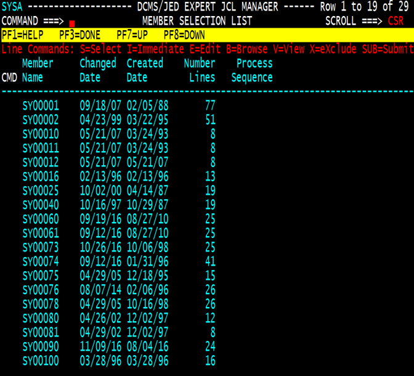Viewport: 414px width, 376px height.
Task: Click changed date 09/18/07
Action: click(x=100, y=105)
